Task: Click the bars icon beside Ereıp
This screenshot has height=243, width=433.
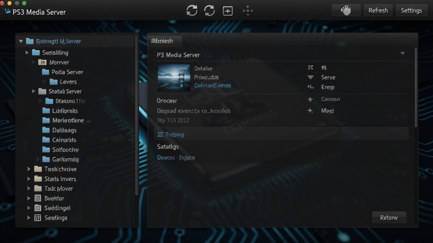Action: coord(311,87)
